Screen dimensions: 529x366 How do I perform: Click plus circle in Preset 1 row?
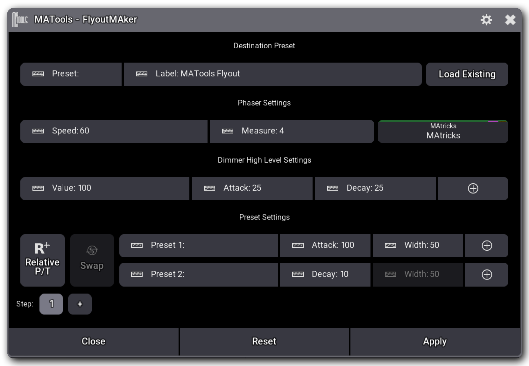pyautogui.click(x=487, y=246)
